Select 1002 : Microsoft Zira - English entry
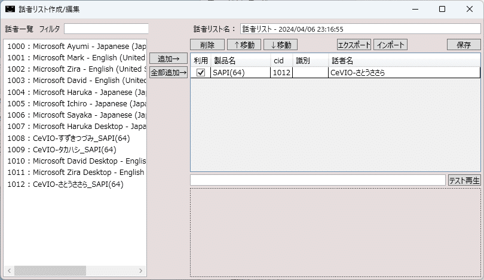Image resolution: width=484 pixels, height=280 pixels. (75, 69)
